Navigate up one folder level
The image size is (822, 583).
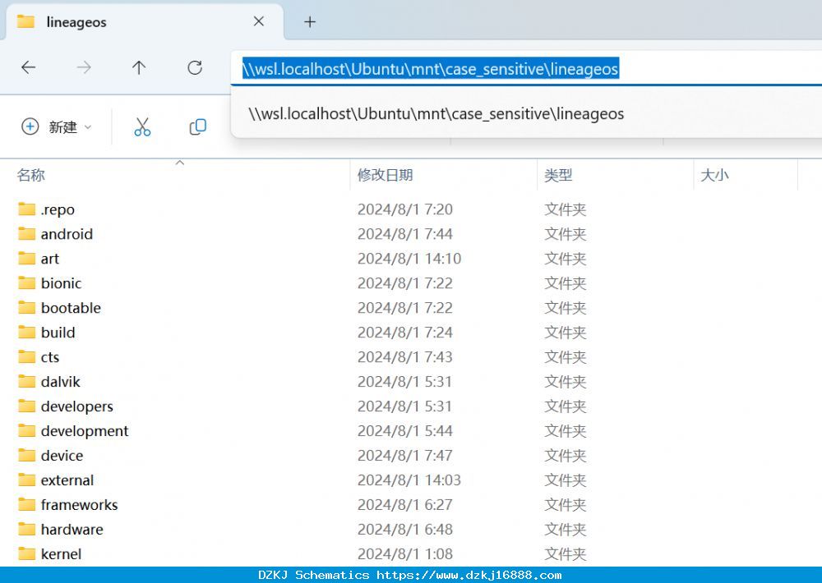coord(139,67)
